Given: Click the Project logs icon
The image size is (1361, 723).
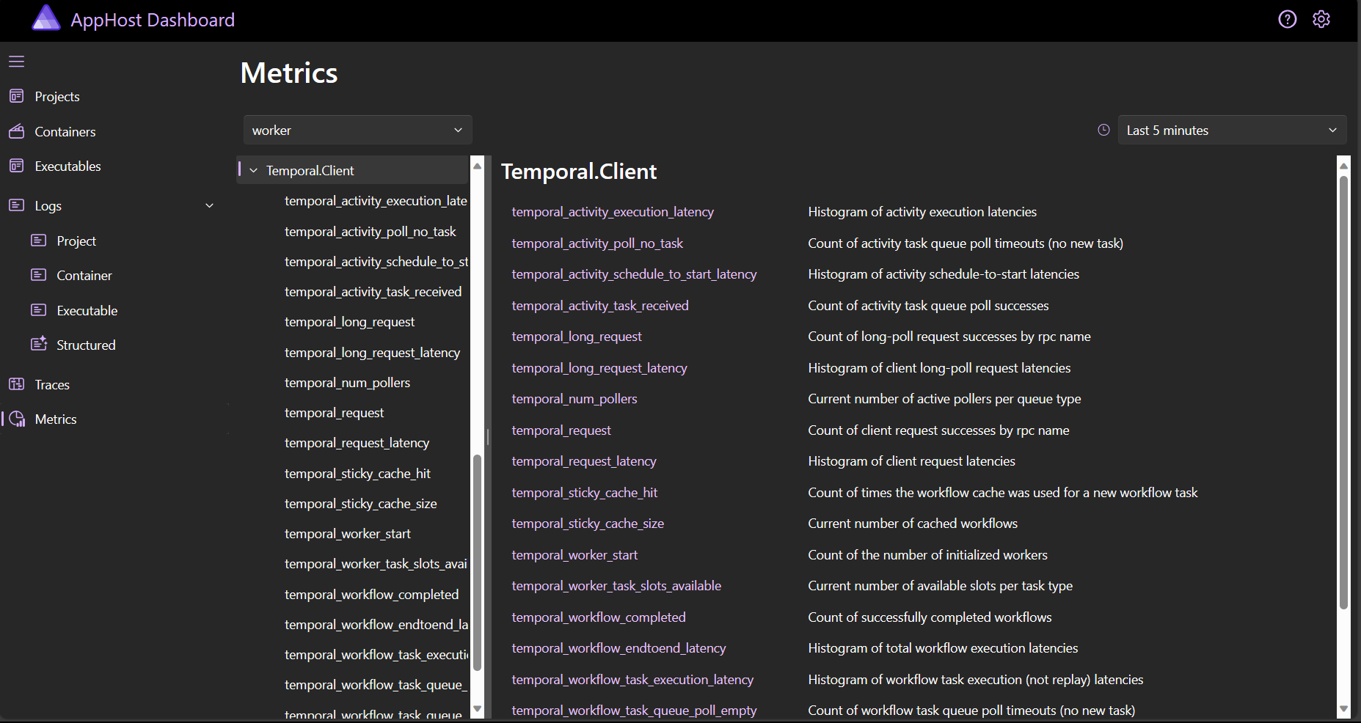Looking at the screenshot, I should [x=39, y=241].
